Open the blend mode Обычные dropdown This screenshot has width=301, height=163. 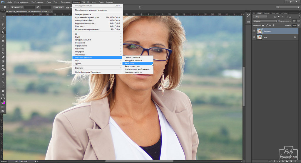click(x=265, y=21)
